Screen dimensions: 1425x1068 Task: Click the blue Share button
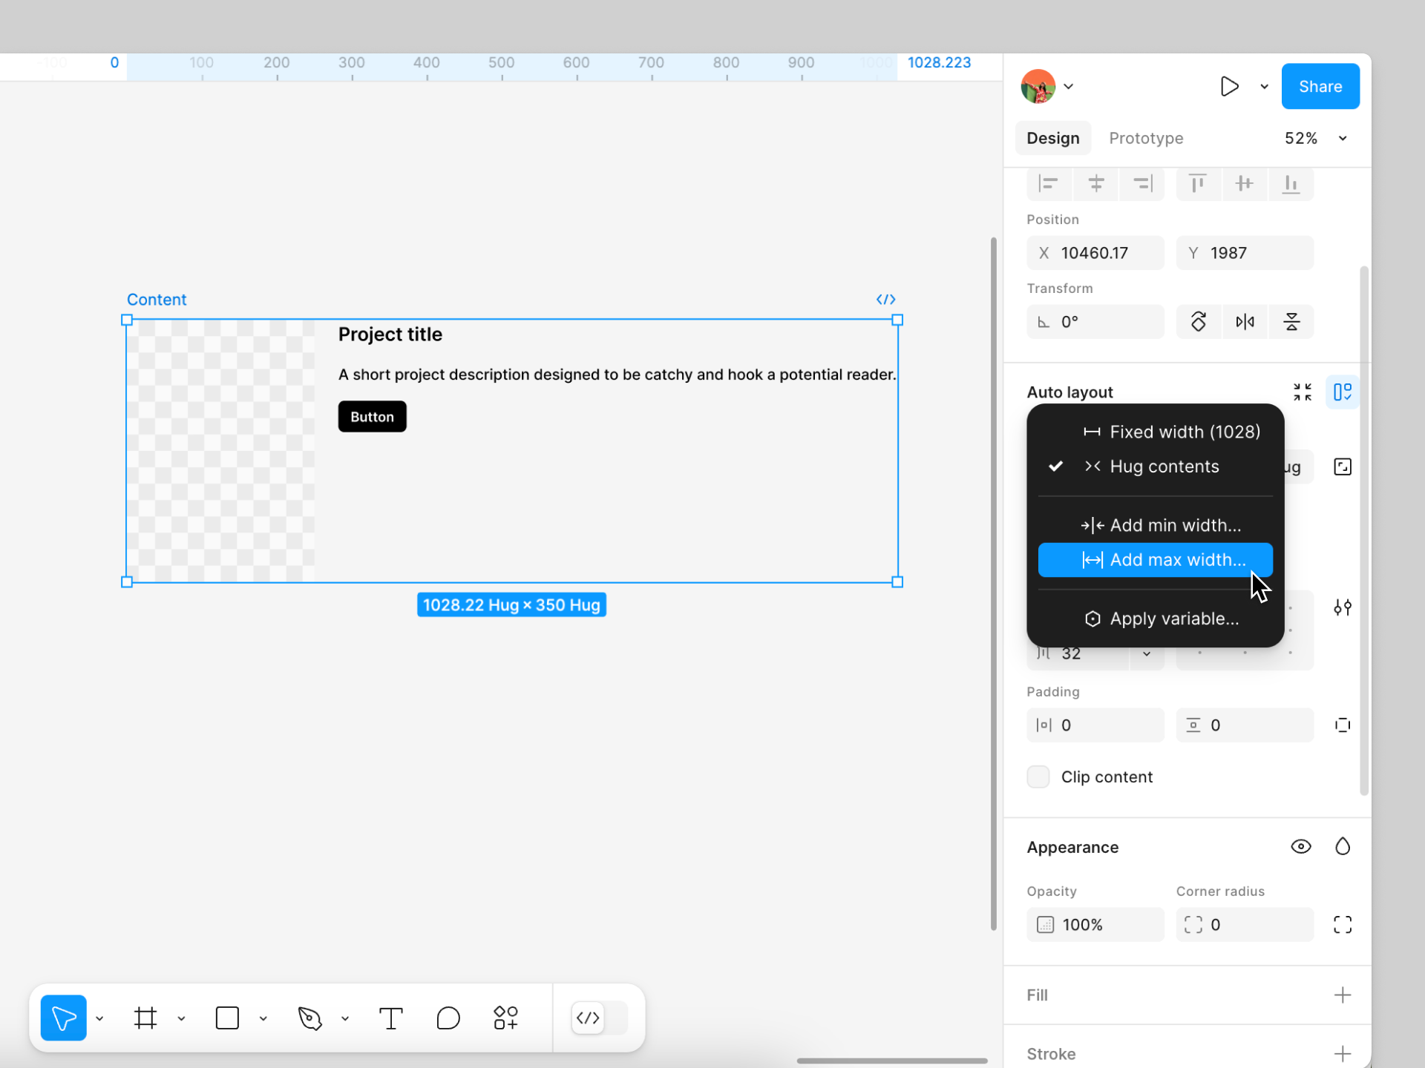(x=1320, y=87)
